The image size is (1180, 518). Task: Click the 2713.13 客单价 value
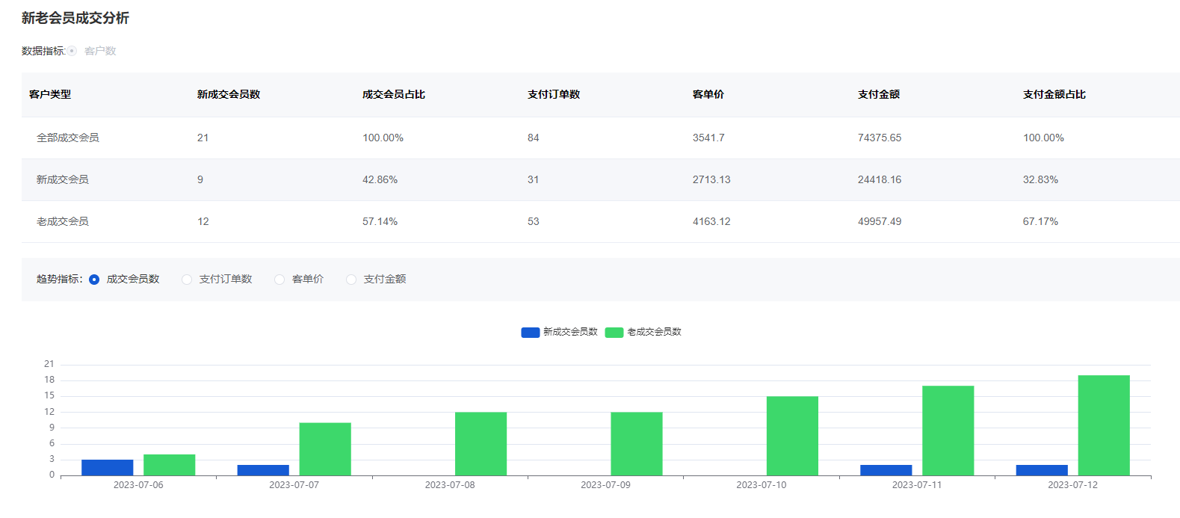711,179
